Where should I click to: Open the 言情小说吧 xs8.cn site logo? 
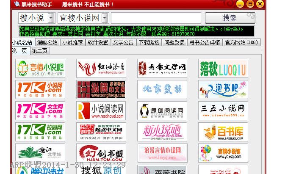pyautogui.click(x=40, y=68)
